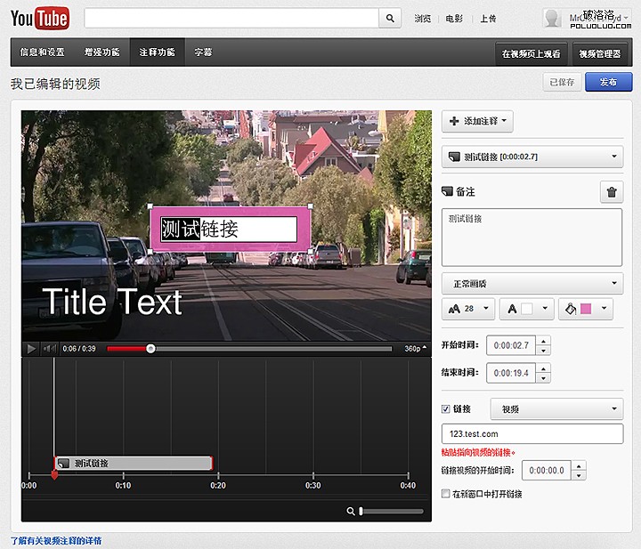
Task: Increase the 开始时间 value with the up arrow
Action: (x=544, y=340)
